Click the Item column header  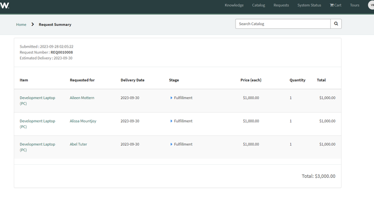point(24,80)
